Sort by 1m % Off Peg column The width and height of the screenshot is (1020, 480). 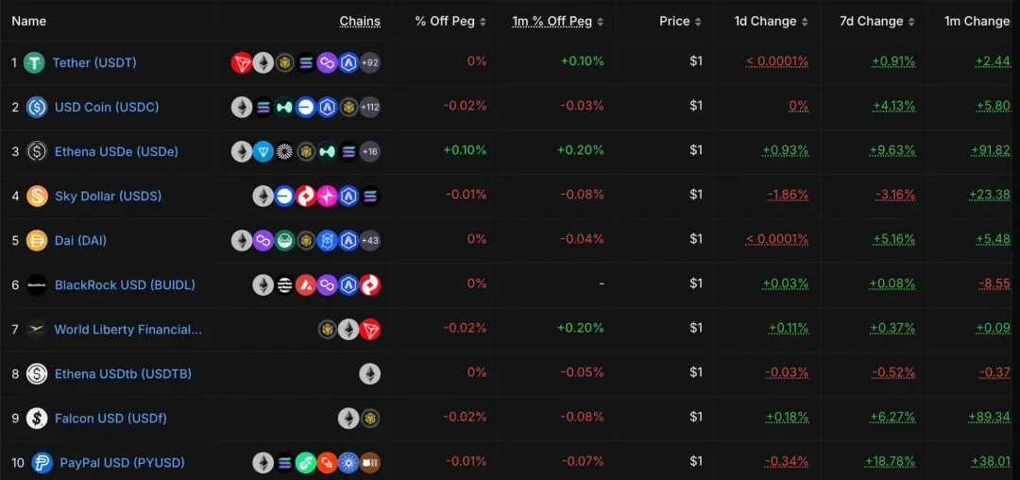click(x=557, y=22)
